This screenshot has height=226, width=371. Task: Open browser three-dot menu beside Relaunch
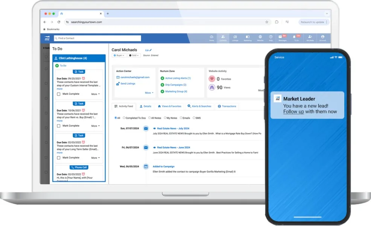tap(327, 22)
